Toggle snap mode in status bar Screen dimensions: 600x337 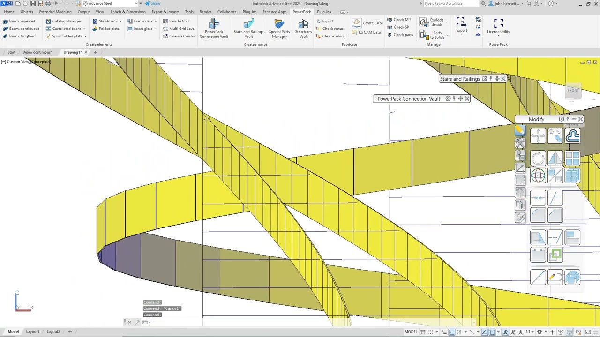point(430,332)
